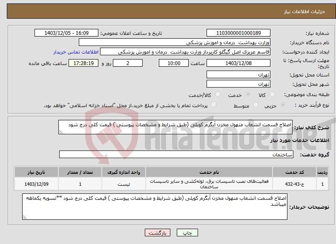The image size is (336, 244).
Task: Click the label طبقه بندی موضوعی
Action: point(307,94)
